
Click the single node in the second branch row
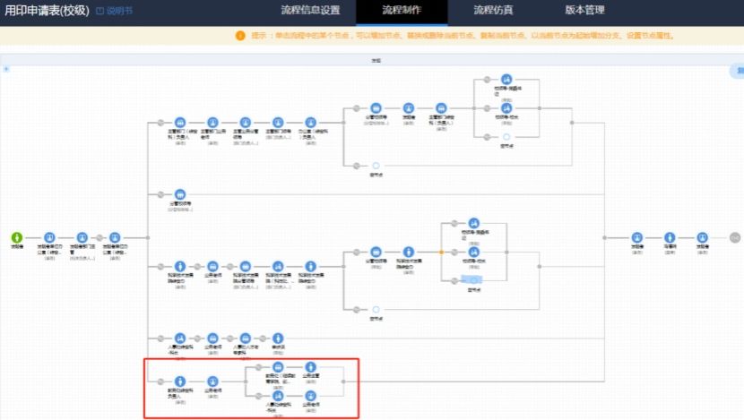pyautogui.click(x=179, y=194)
